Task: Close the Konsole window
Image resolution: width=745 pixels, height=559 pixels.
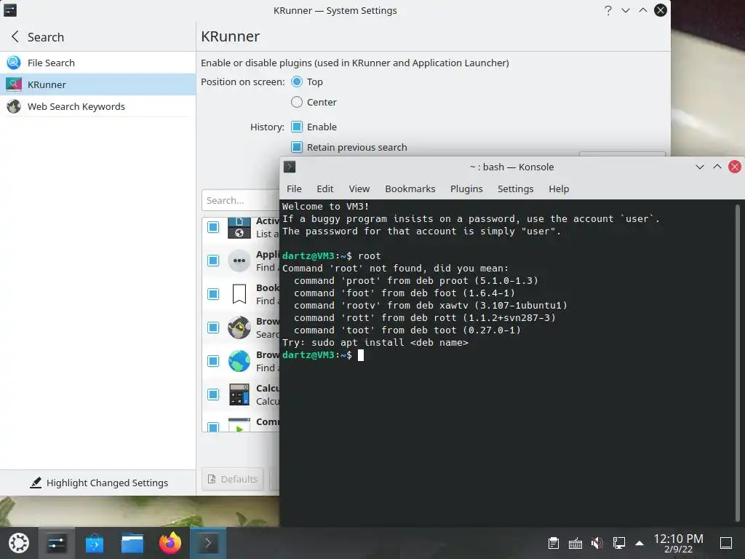Action: click(735, 167)
